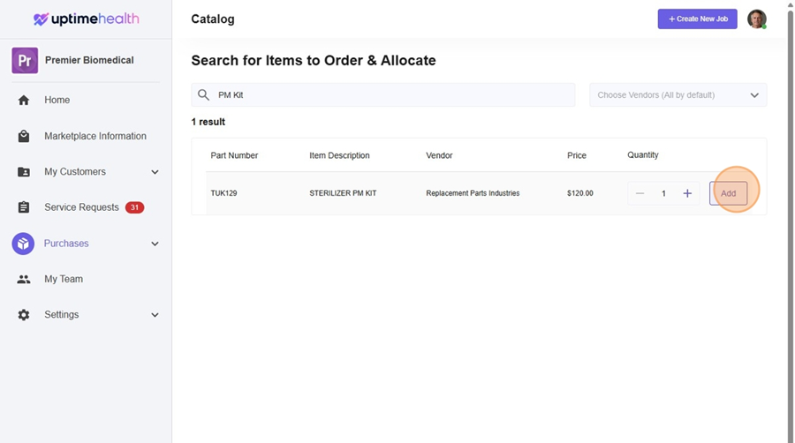795x443 pixels.
Task: Expand the Purchases submenu chevron
Action: [x=155, y=244]
